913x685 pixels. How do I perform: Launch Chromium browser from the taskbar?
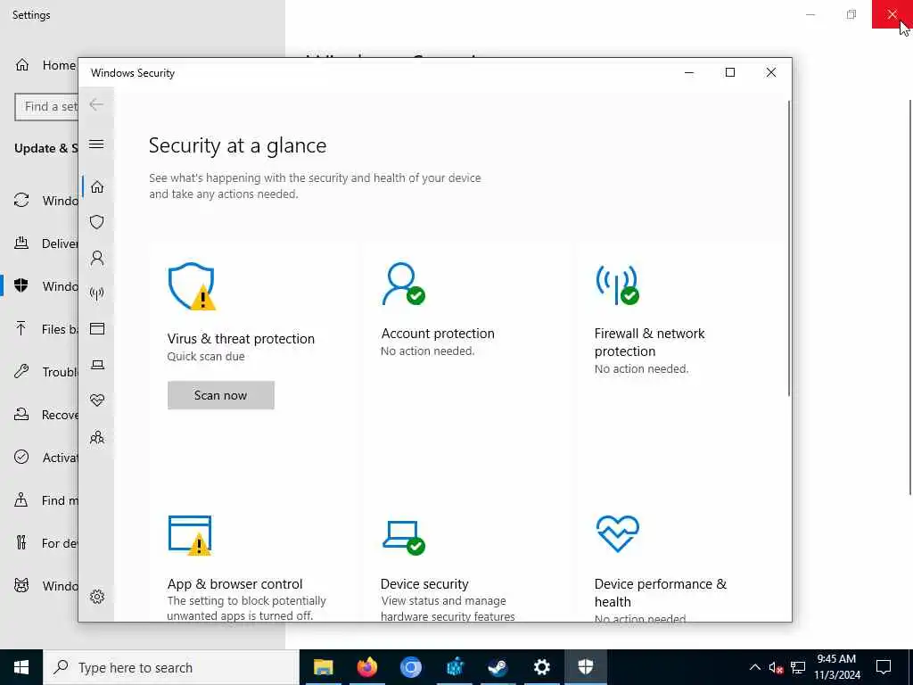410,667
